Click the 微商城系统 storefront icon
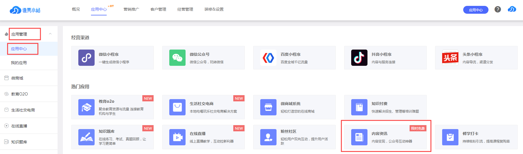523x154 pixels. [268, 107]
